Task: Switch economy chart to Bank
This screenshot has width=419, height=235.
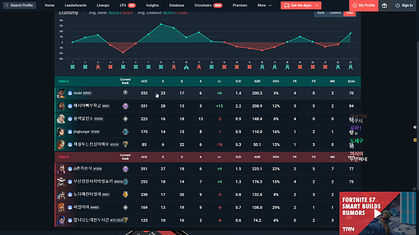Action: pyautogui.click(x=321, y=13)
